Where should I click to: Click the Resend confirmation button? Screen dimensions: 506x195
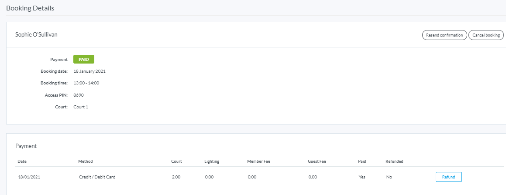point(444,35)
